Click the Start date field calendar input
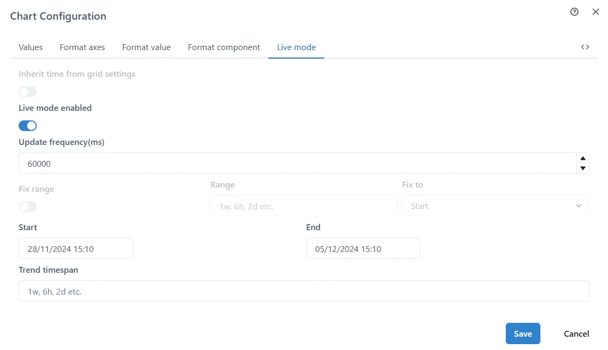Screen dimensions: 608x350 click(x=76, y=248)
